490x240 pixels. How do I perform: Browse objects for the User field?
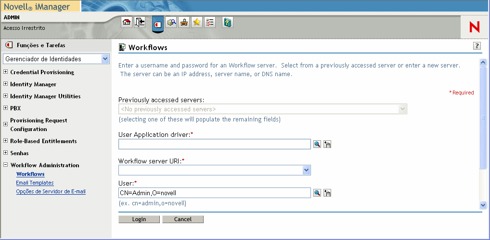317,193
